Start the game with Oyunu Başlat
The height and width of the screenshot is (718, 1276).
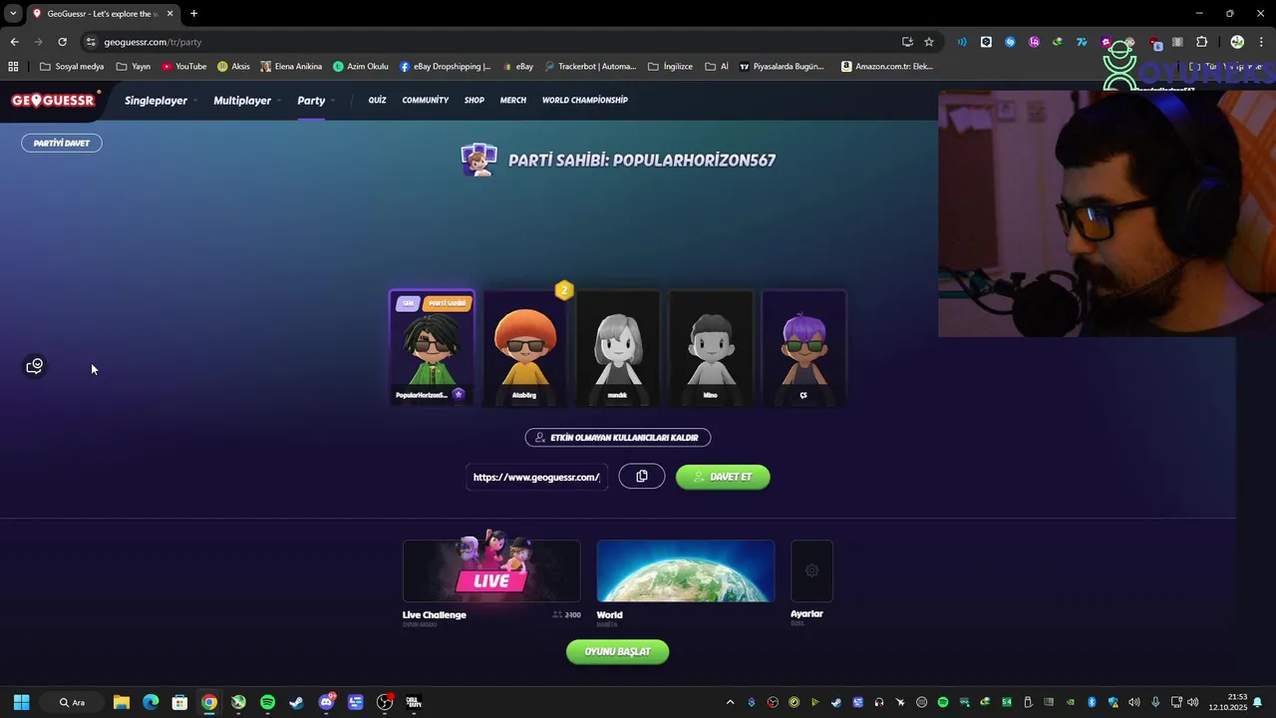[617, 651]
